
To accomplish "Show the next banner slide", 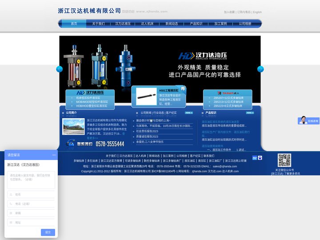I will (260, 69).
